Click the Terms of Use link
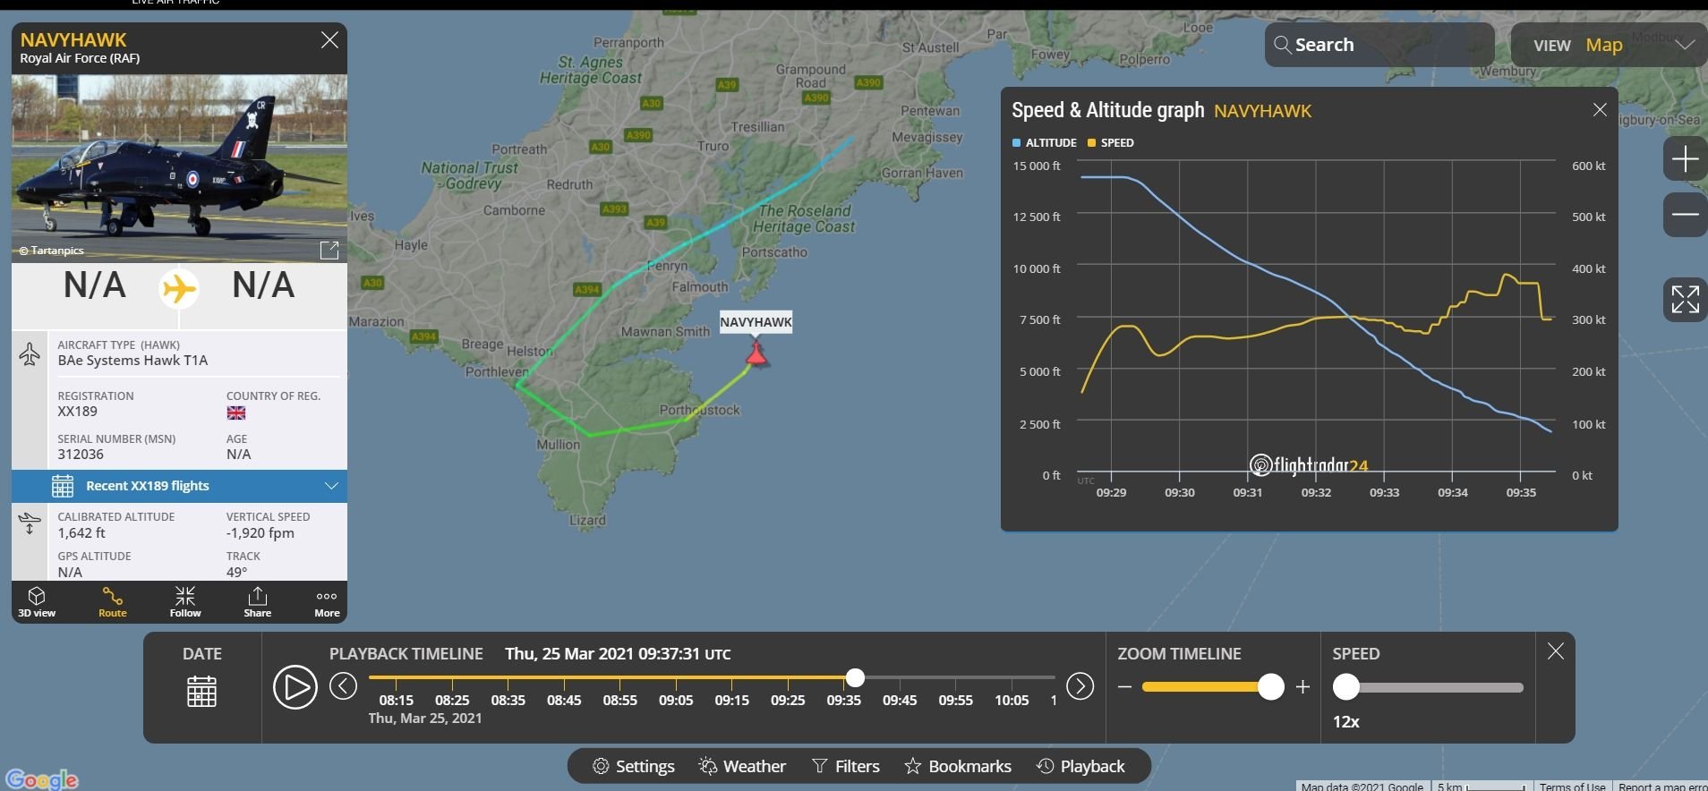The image size is (1708, 791). point(1573,787)
